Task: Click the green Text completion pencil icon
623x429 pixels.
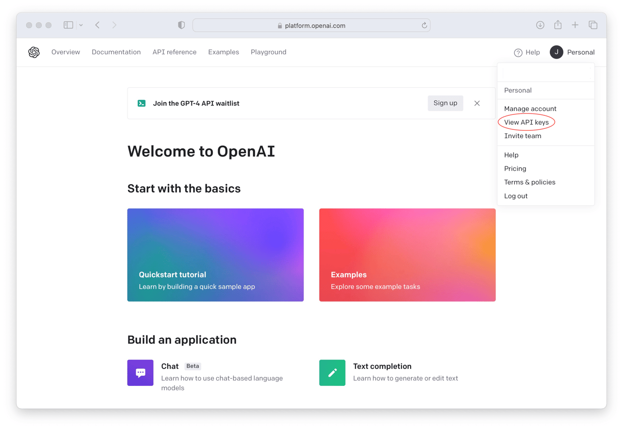Action: tap(332, 373)
